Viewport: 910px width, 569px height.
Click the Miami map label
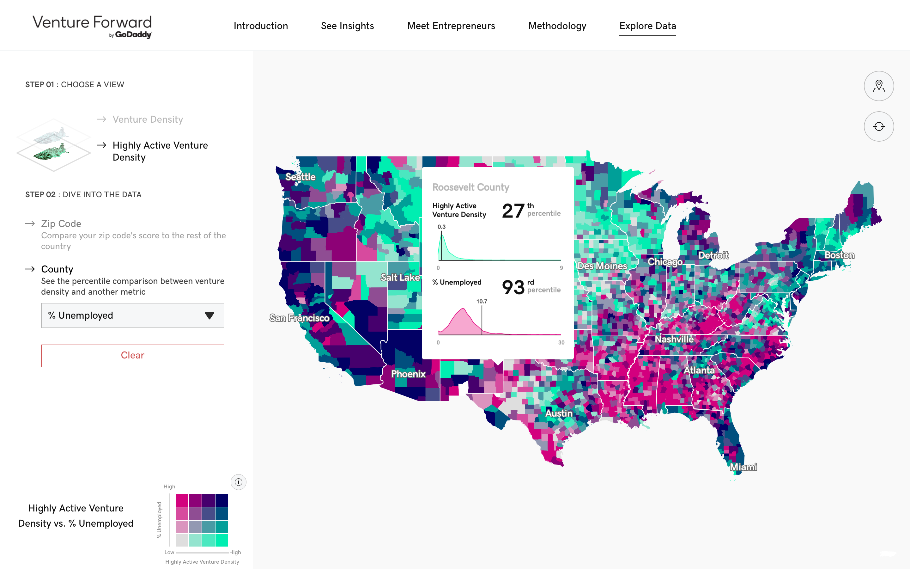coord(743,467)
